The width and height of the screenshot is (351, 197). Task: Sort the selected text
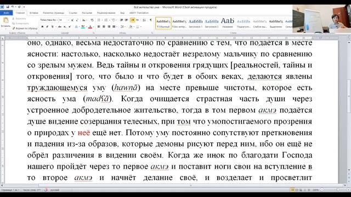pos(144,20)
